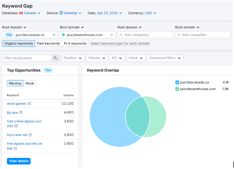Click teal overlap area in Venn diagram
The height and width of the screenshot is (169, 234).
point(138,117)
